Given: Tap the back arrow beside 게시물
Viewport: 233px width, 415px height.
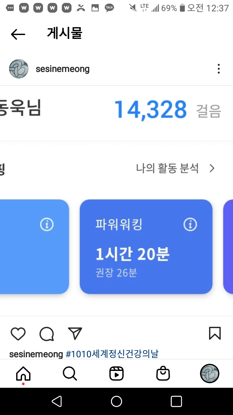Looking at the screenshot, I should pyautogui.click(x=18, y=34).
